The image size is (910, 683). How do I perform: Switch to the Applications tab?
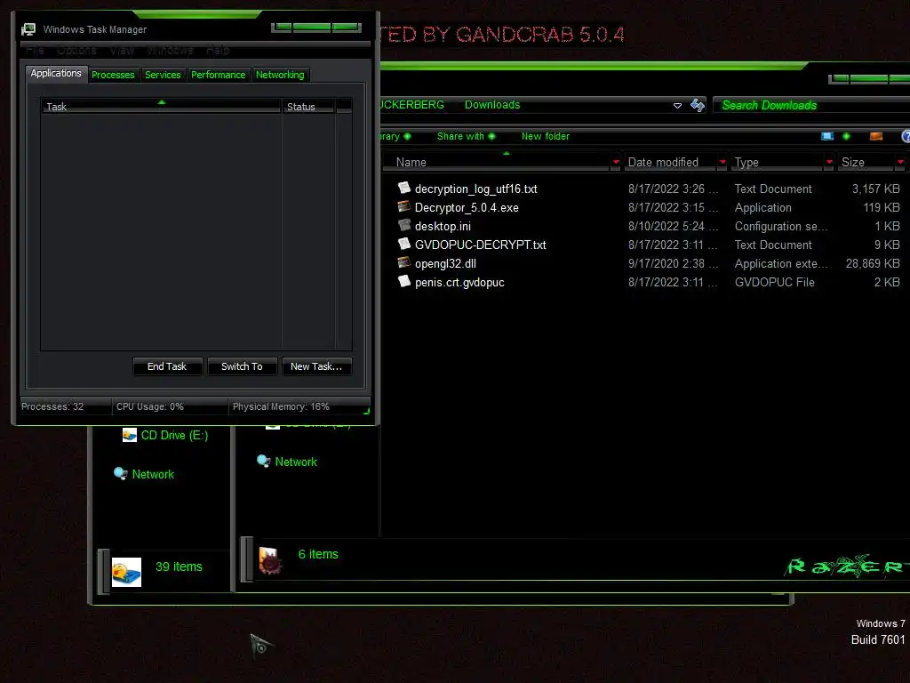tap(56, 74)
